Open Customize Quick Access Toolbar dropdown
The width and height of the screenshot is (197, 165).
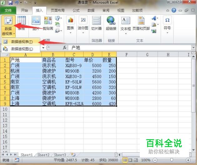35,3
